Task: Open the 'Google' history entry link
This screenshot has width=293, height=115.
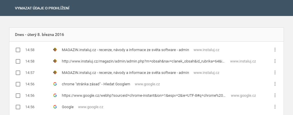Action: (x=67, y=107)
